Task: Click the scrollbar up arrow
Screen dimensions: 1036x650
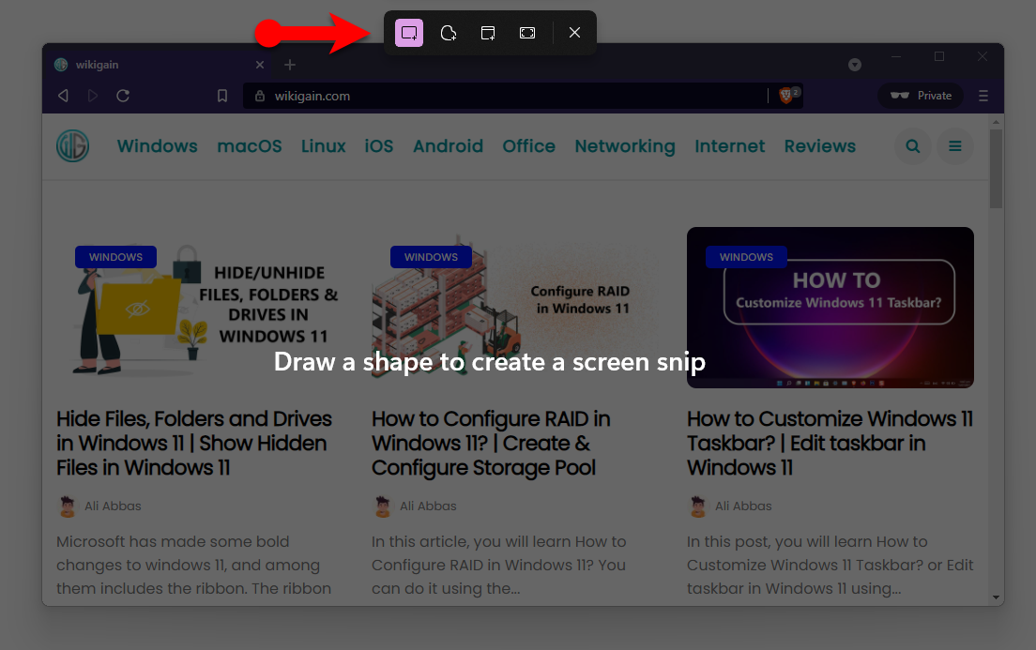Action: click(x=996, y=122)
